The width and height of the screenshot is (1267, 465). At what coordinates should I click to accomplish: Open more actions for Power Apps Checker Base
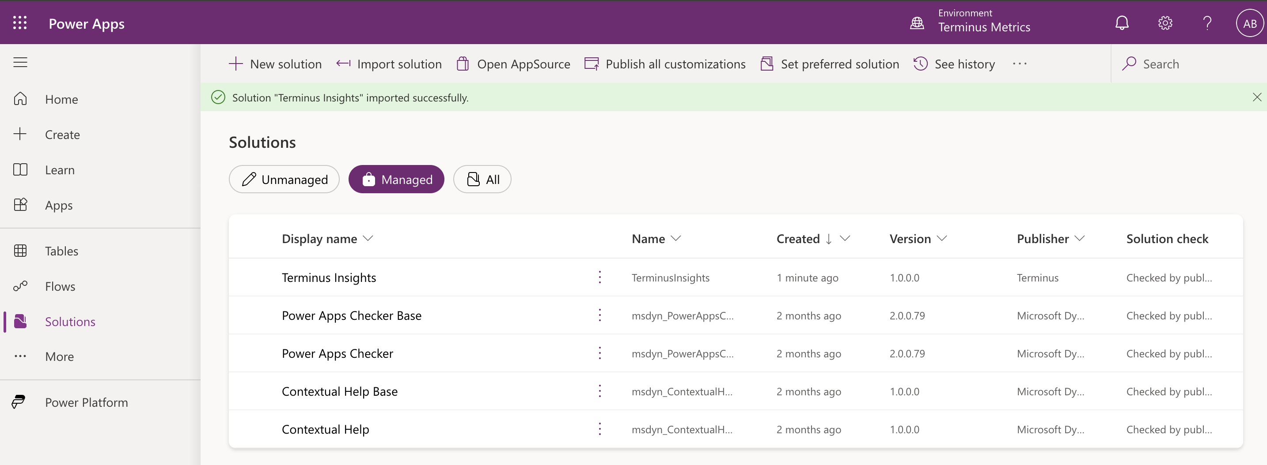tap(599, 315)
